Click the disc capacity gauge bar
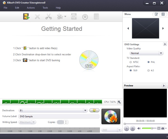The image size is (168, 139). click(x=50, y=130)
